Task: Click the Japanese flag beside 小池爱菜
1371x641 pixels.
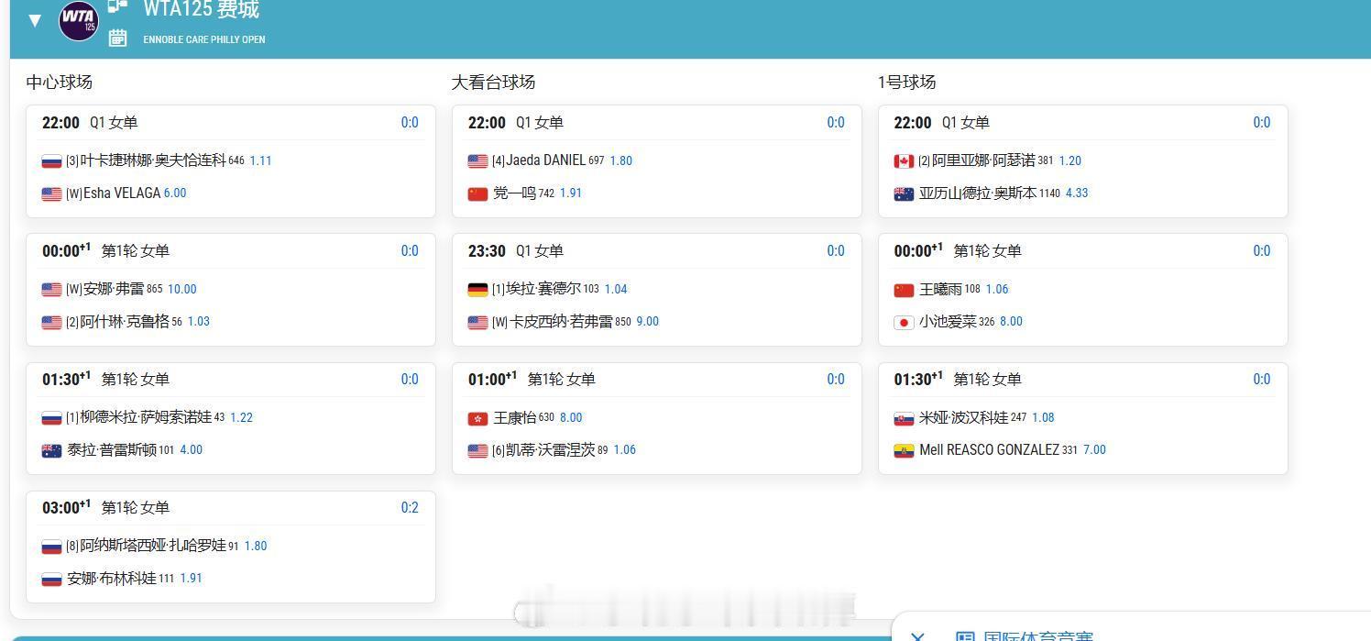Action: 904,323
